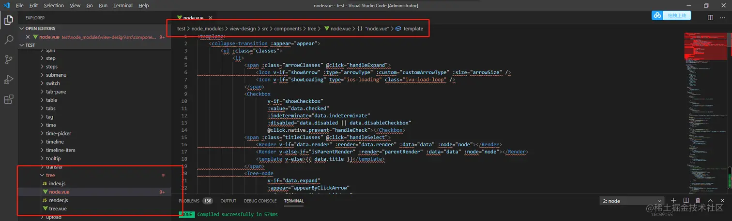Screen dimensions: 732x221
Task: Open the Selection menu
Action: pyautogui.click(x=54, y=5)
